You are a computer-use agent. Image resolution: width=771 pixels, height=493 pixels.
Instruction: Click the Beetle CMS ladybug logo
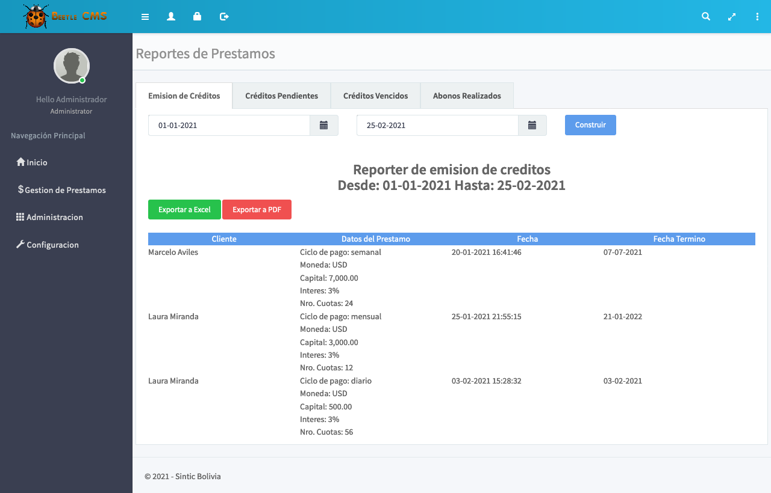coord(36,16)
